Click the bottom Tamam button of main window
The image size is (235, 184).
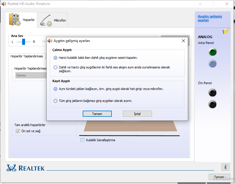(219, 177)
